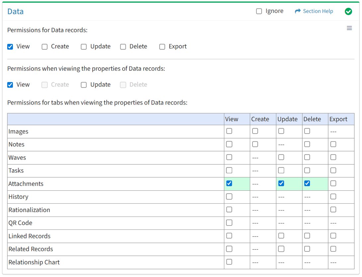Enable Delete permission for Data records
Screen dimensions: 362x277
point(123,47)
